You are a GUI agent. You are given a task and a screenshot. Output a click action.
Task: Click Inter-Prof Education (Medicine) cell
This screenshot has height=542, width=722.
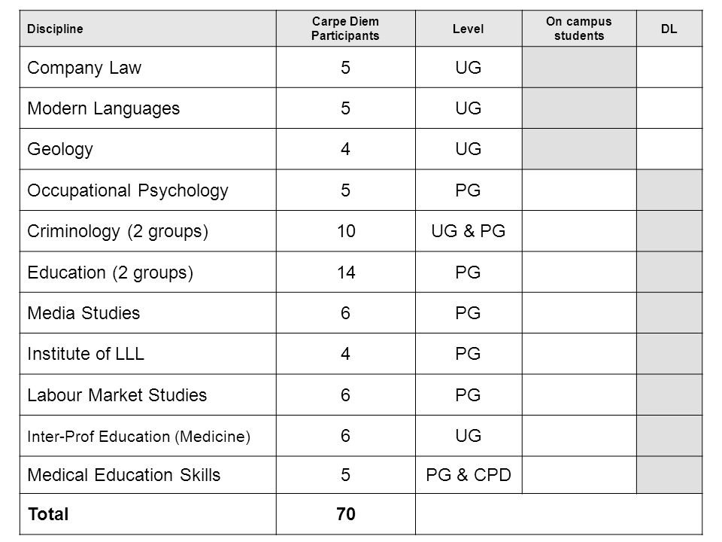tap(148, 436)
